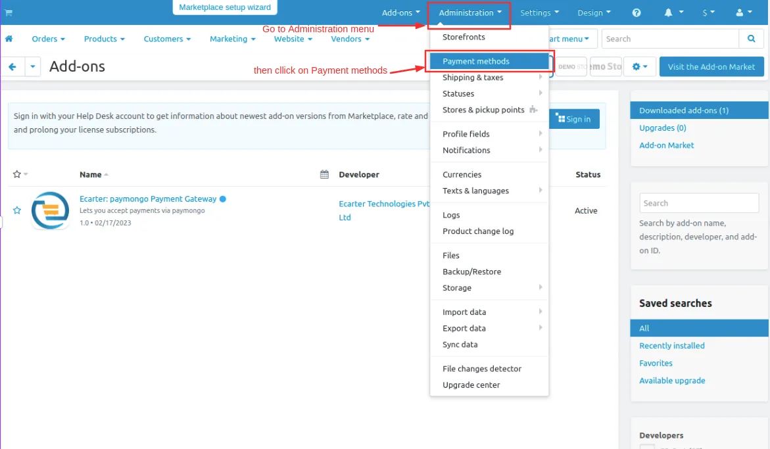Image resolution: width=770 pixels, height=449 pixels.
Task: Open the Orders dropdown menu
Action: pos(48,39)
